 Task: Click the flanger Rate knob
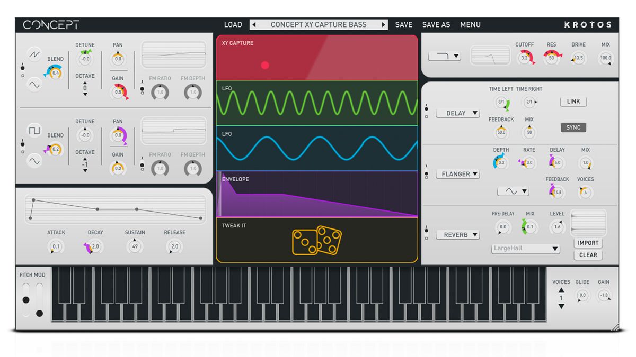[529, 163]
